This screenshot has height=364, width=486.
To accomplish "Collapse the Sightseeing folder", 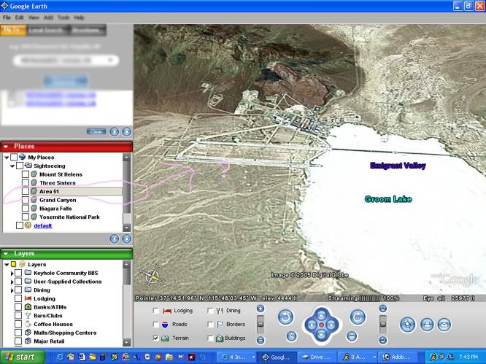I will click(12, 166).
